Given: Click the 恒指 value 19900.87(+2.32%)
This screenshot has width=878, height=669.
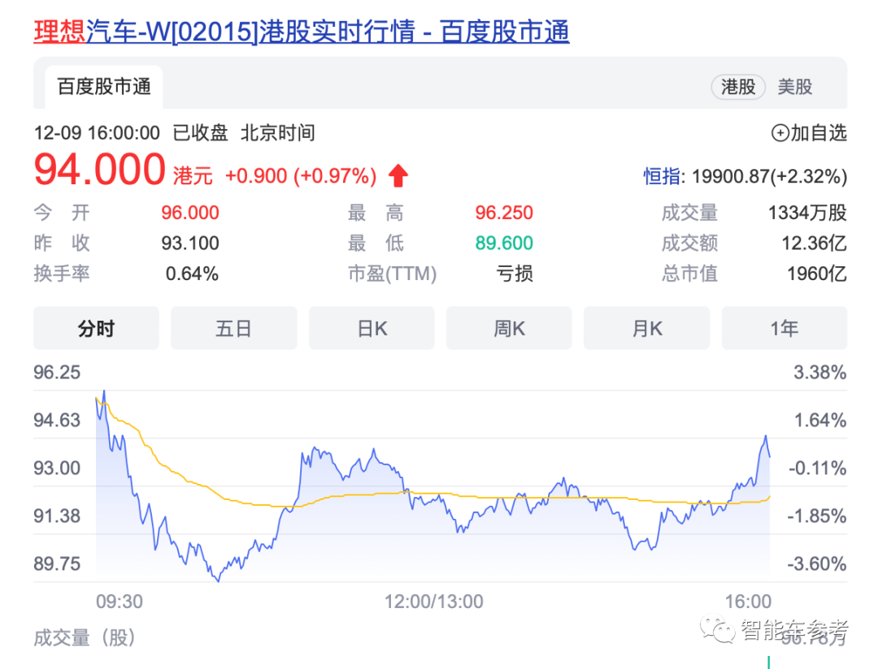Looking at the screenshot, I should [769, 176].
